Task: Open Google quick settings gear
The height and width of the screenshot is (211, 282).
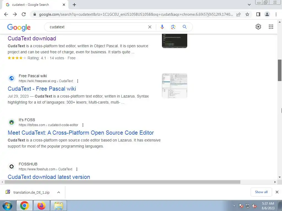Action: (258, 27)
